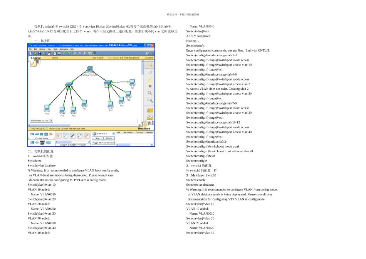This screenshot has width=366, height=259.
Task: Choose the Inspect magnifier tool
Action: click(150, 93)
